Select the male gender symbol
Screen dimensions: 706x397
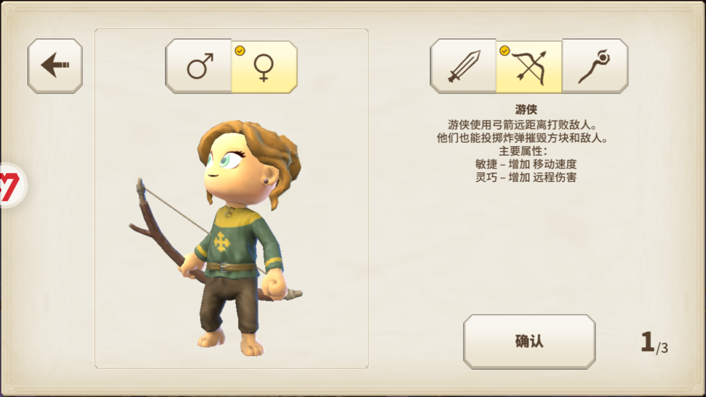[199, 66]
